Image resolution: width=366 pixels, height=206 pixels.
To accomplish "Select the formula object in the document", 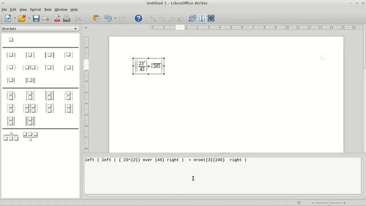I will 149,66.
